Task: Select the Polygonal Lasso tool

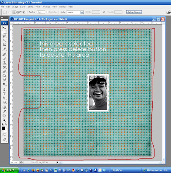Action: pos(4,36)
